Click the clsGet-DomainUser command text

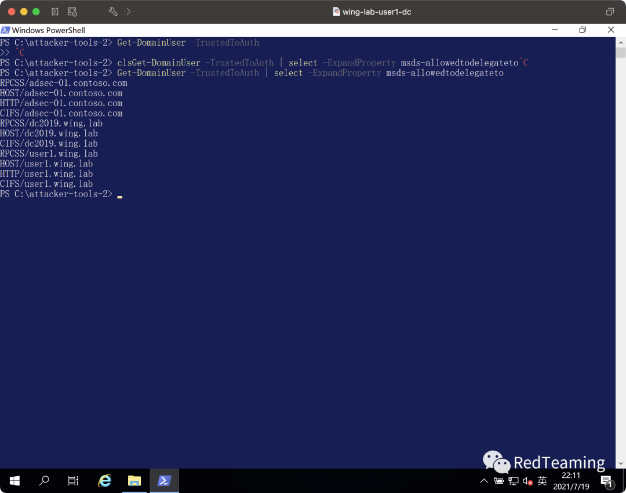pos(158,63)
